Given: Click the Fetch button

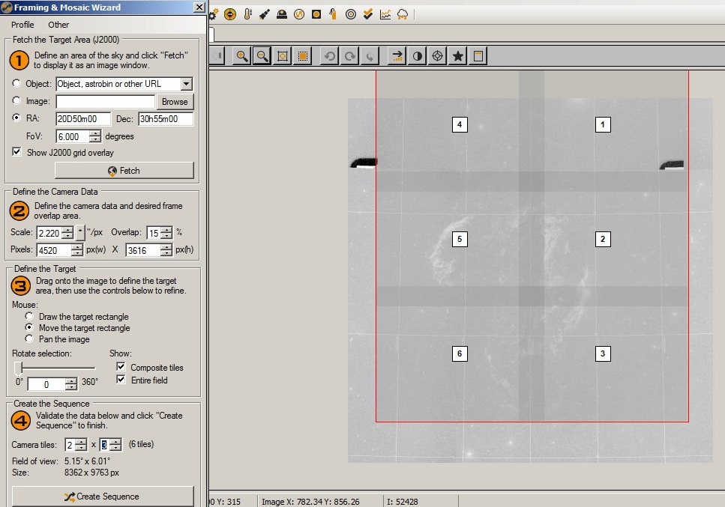Looking at the screenshot, I should (124, 171).
